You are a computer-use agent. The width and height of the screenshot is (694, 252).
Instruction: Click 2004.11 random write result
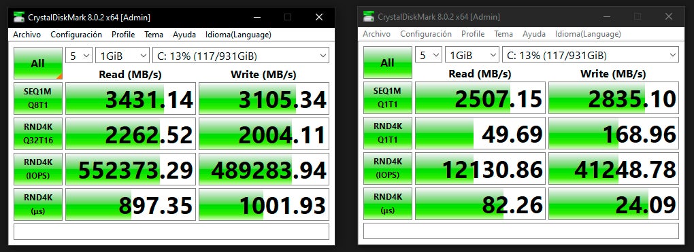(x=264, y=134)
